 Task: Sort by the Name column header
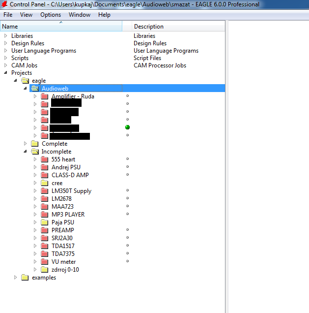[x=61, y=27]
